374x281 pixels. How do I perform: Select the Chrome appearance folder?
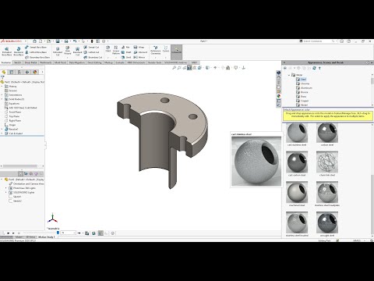click(x=303, y=84)
